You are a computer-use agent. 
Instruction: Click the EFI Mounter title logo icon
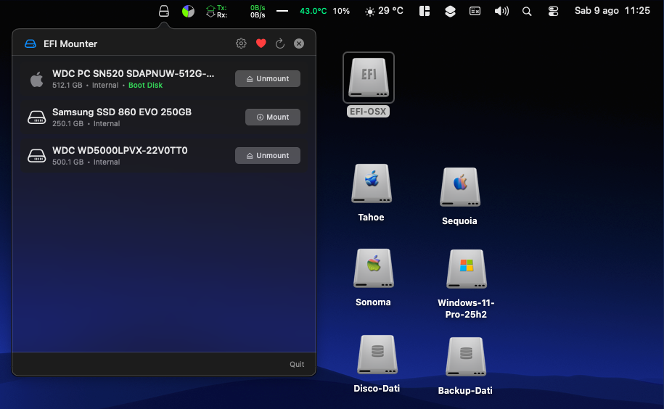pos(30,44)
